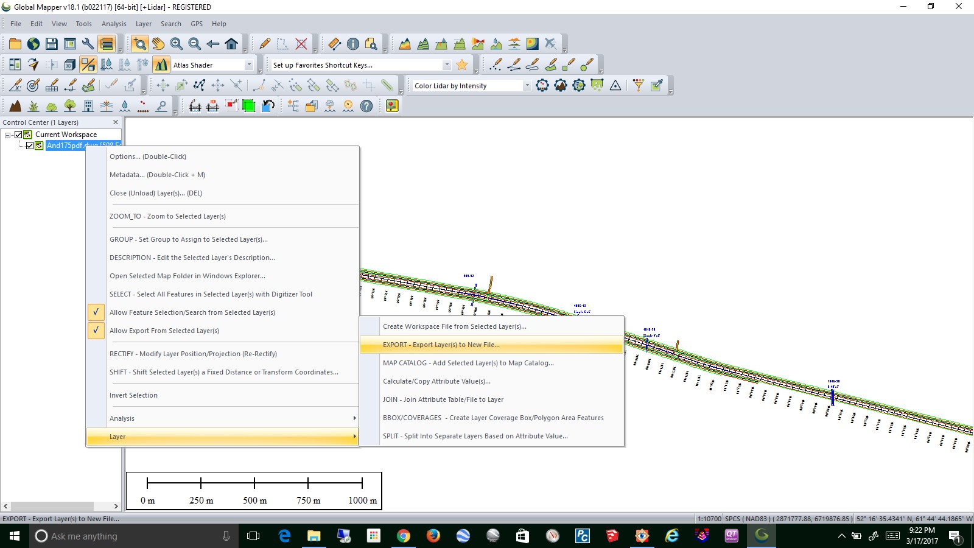Choose RECTIFY - Modify Layer Position/Projection
The width and height of the screenshot is (974, 548).
[x=223, y=354]
